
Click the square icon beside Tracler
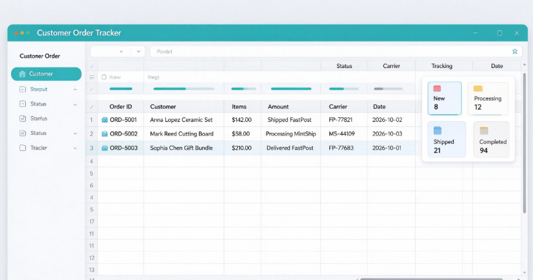(23, 148)
